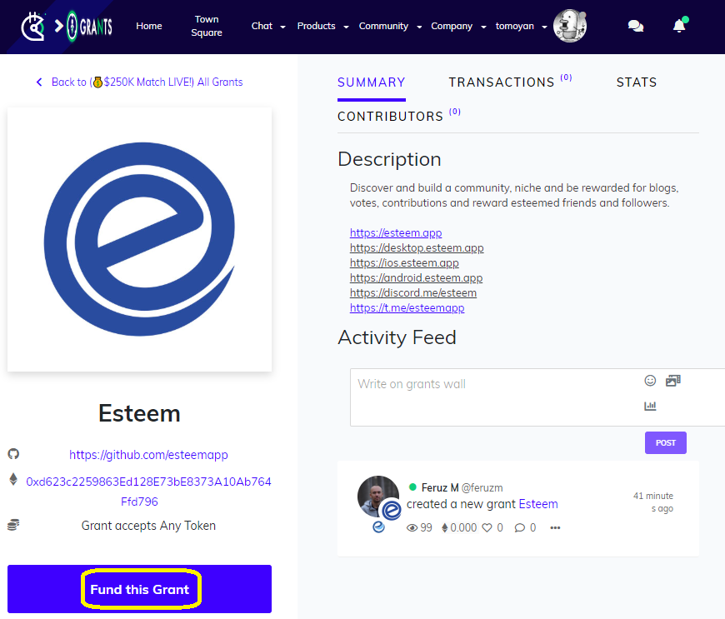Click the tomoyan profile avatar
725x619 pixels.
(570, 26)
